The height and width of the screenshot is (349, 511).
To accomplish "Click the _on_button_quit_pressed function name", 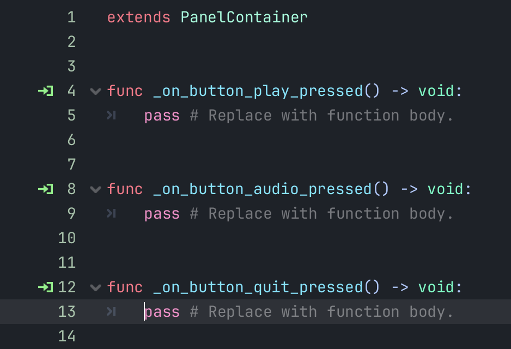I will [x=258, y=287].
